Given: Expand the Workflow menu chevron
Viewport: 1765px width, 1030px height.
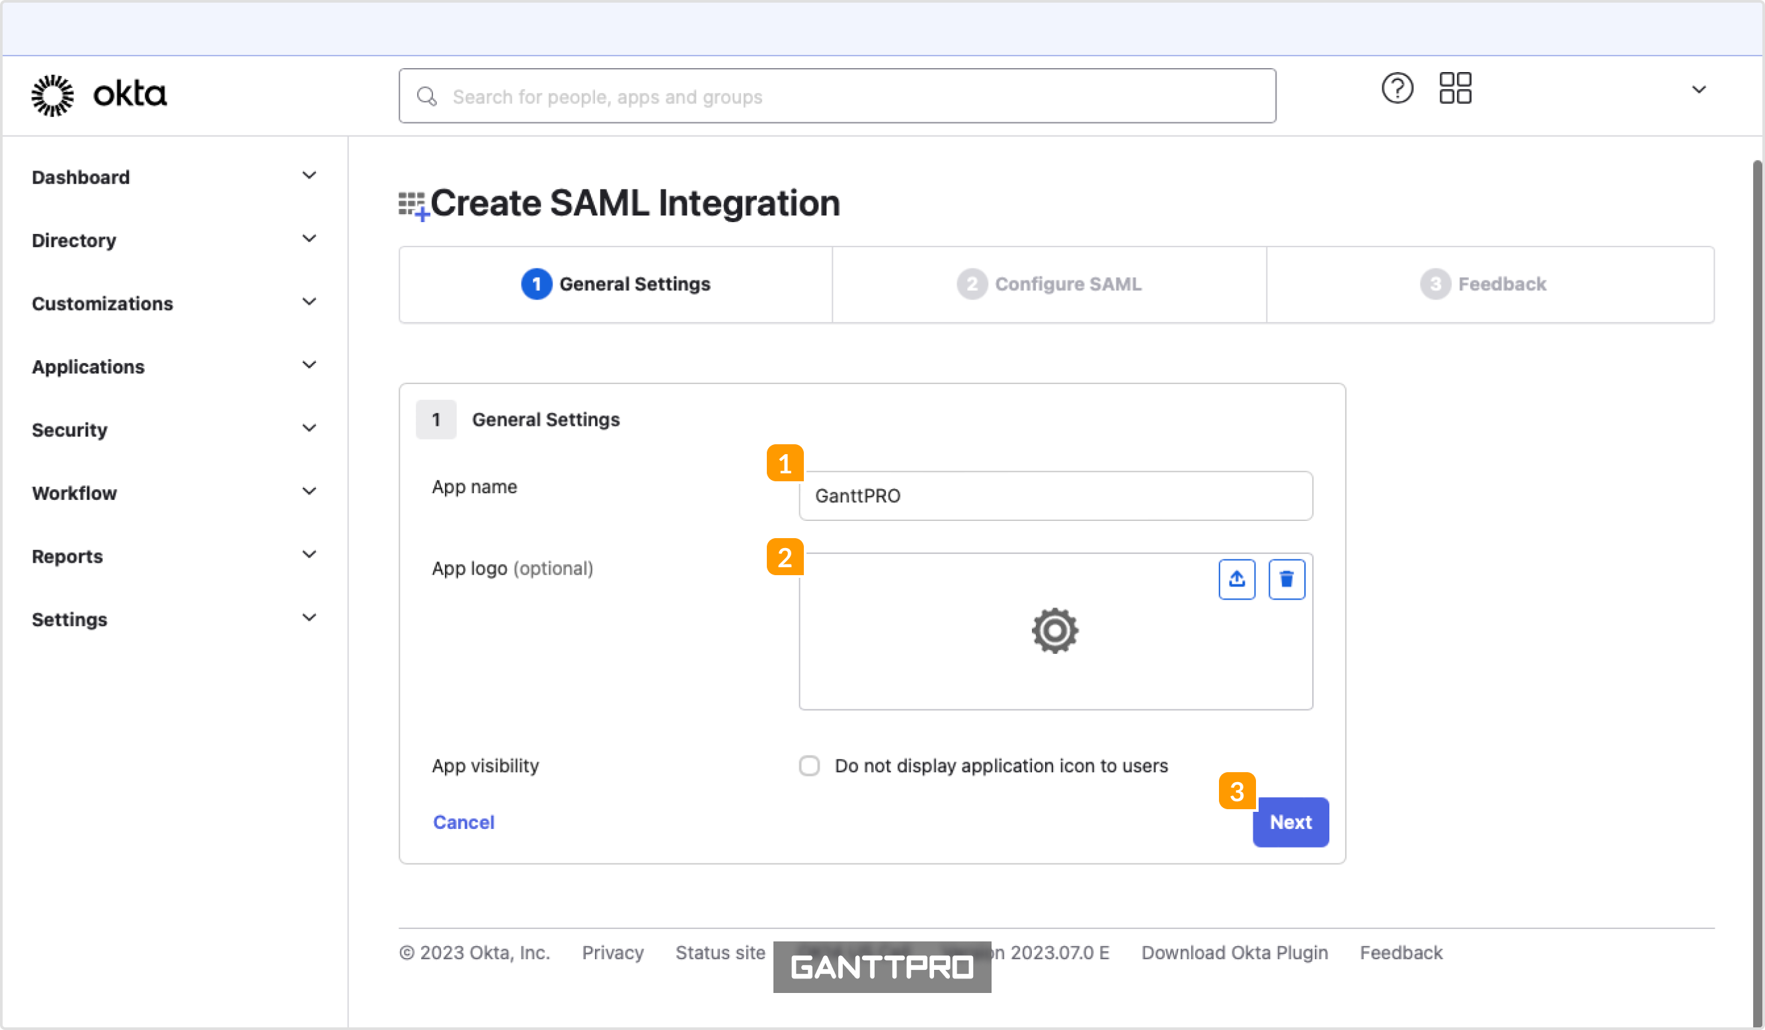Looking at the screenshot, I should 309,491.
